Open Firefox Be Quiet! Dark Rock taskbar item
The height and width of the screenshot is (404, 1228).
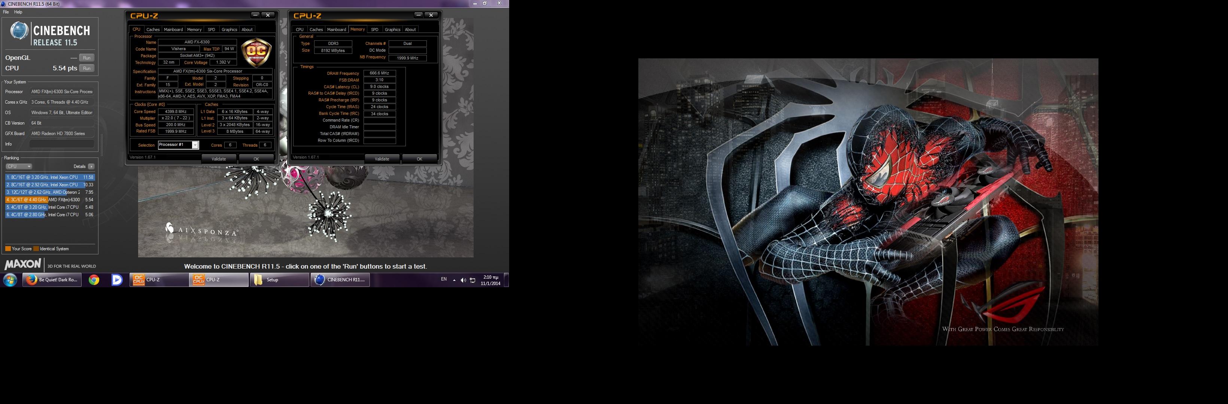pyautogui.click(x=53, y=280)
